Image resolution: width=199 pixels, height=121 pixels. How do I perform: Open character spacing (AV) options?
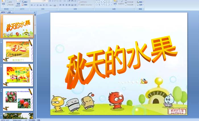(x=47, y=5)
